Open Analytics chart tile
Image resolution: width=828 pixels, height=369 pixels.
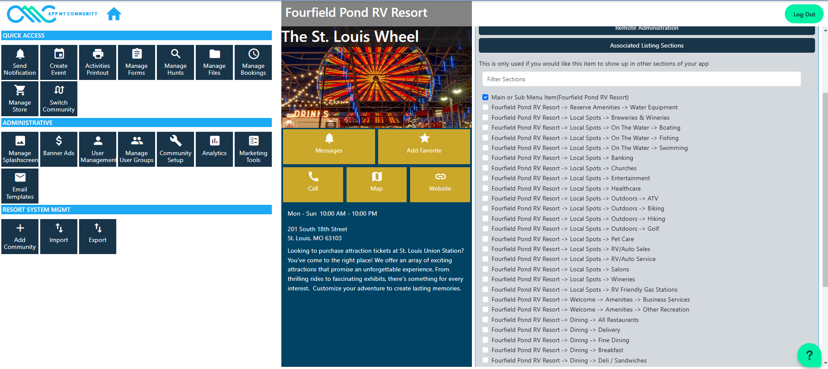pyautogui.click(x=214, y=150)
